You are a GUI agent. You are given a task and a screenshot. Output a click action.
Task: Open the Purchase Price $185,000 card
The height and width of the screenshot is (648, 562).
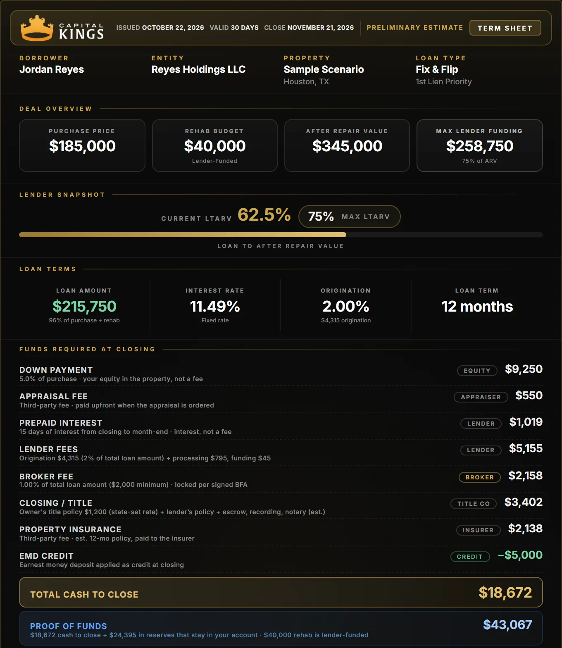pos(82,145)
